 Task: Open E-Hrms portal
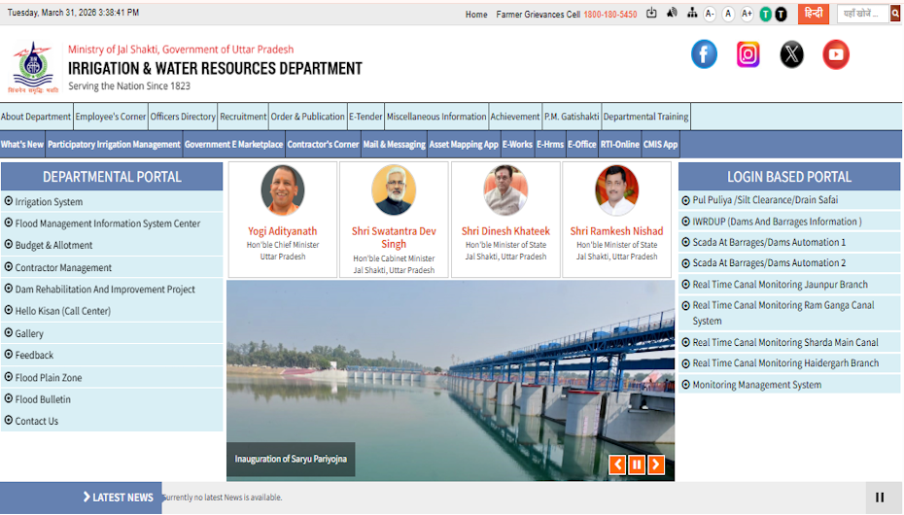[550, 144]
